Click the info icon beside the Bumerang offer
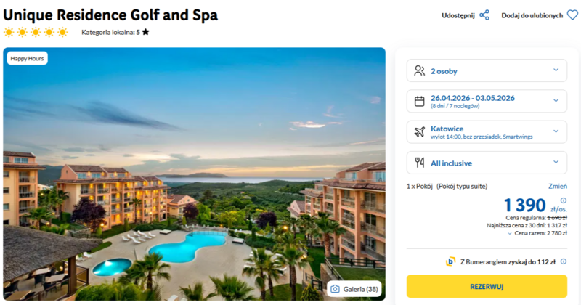The height and width of the screenshot is (305, 581). click(x=564, y=261)
